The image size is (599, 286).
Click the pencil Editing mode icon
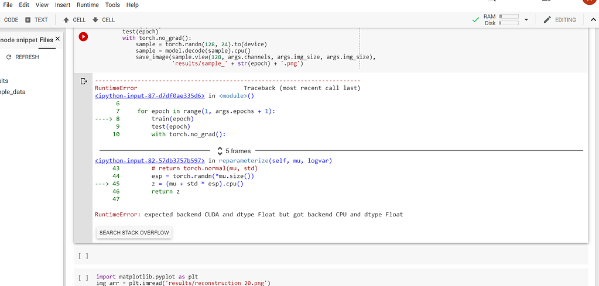[547, 20]
